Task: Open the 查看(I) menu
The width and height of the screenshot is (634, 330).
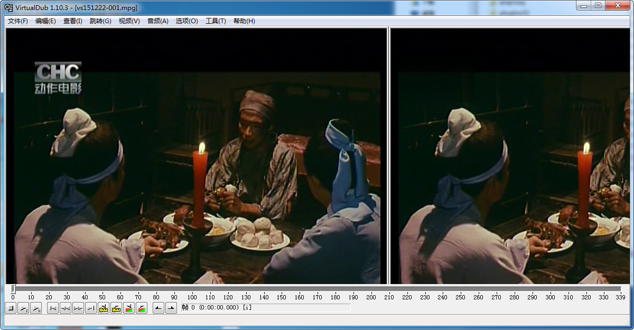Action: pyautogui.click(x=73, y=21)
